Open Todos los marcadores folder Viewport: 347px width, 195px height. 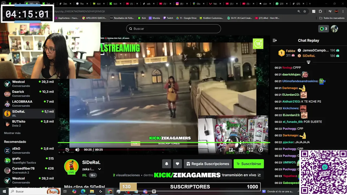point(332,18)
